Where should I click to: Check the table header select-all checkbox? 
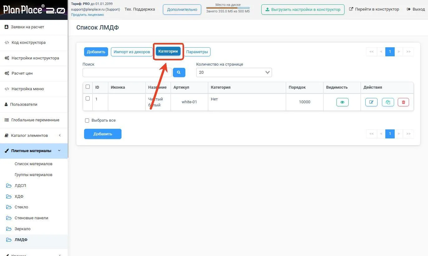[88, 87]
